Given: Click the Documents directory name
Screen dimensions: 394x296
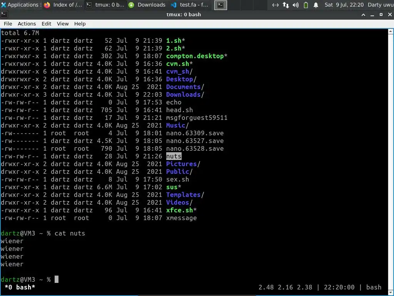Looking at the screenshot, I should coord(183,87).
